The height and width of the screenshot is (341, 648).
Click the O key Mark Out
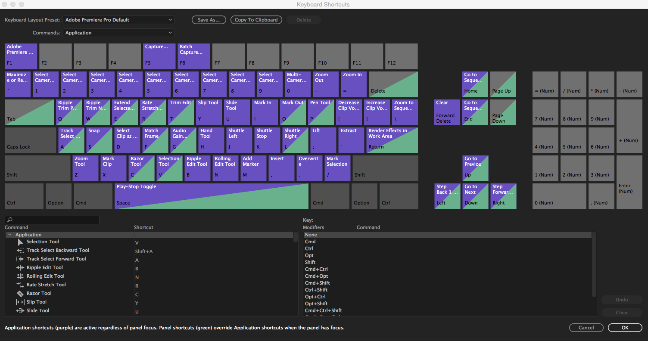tap(293, 112)
